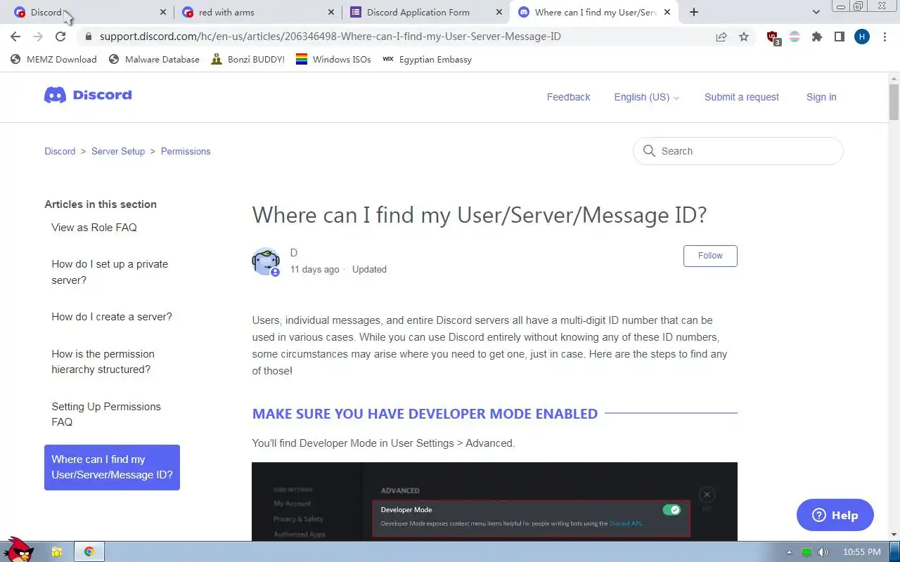Open the tab search dropdown arrow
The width and height of the screenshot is (900, 562).
816,12
